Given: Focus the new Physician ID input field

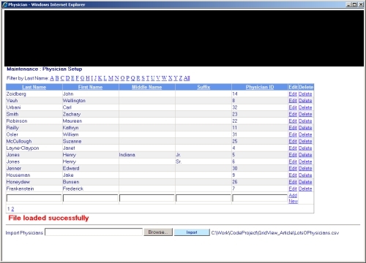Looking at the screenshot, I should (260, 198).
